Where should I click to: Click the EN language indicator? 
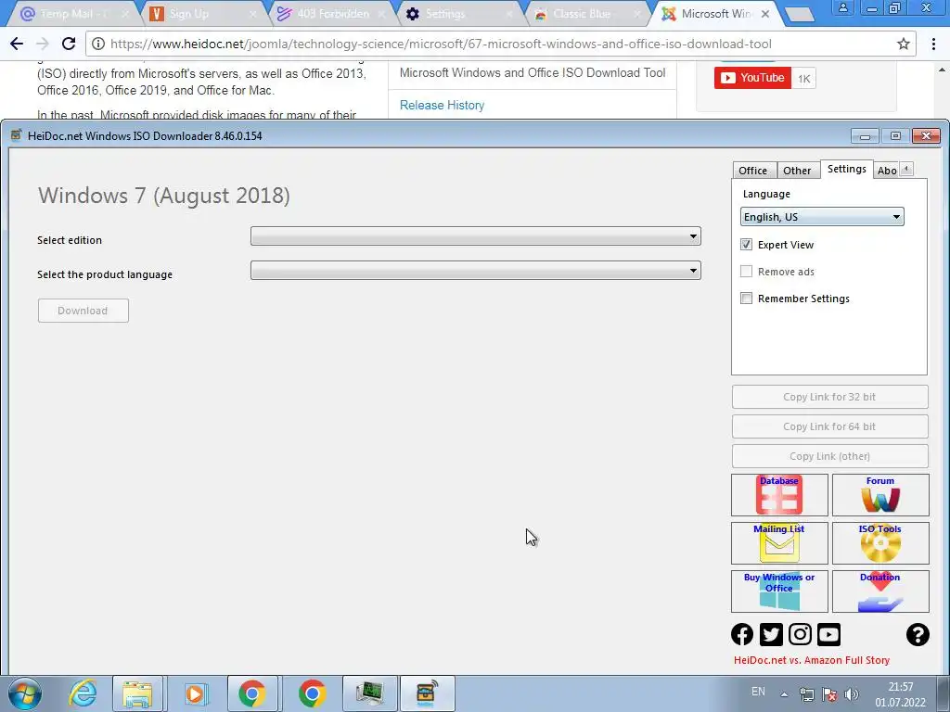758,692
